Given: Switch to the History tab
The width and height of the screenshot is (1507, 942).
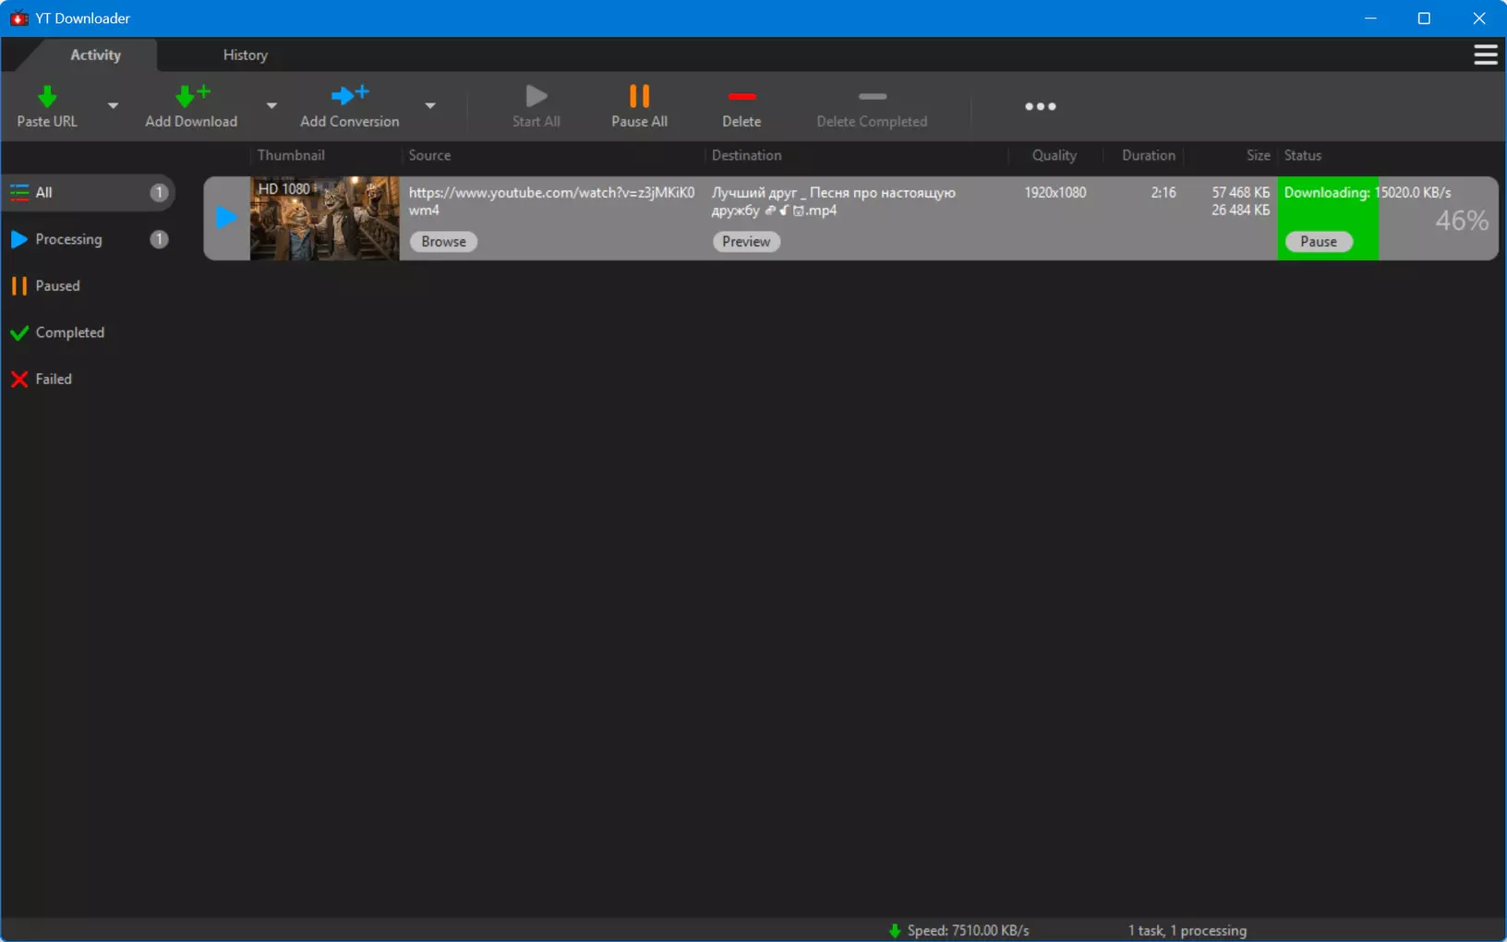Looking at the screenshot, I should click(x=245, y=55).
